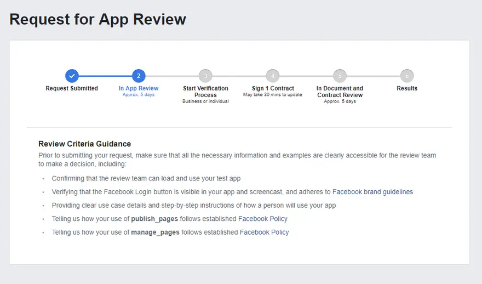Open Facebook Policy link for publish_pages
482x284 pixels.
[262, 219]
